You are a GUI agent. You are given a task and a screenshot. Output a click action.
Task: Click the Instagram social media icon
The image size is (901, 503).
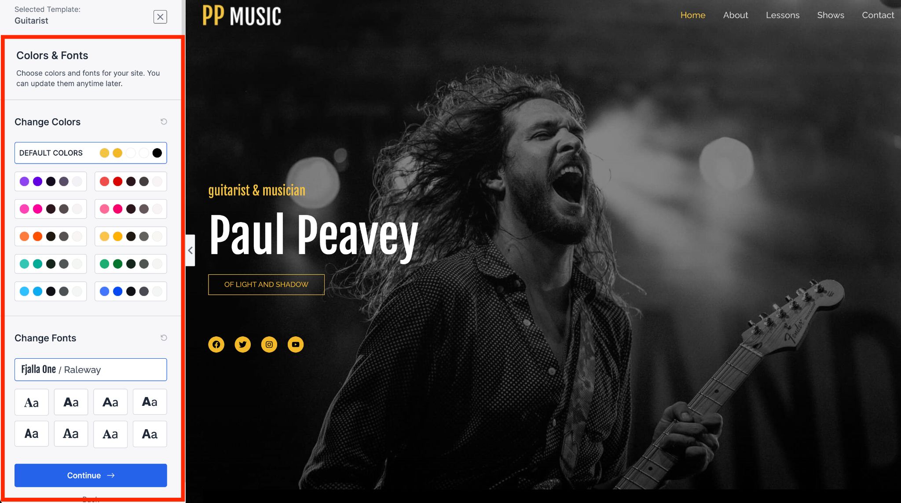tap(269, 344)
